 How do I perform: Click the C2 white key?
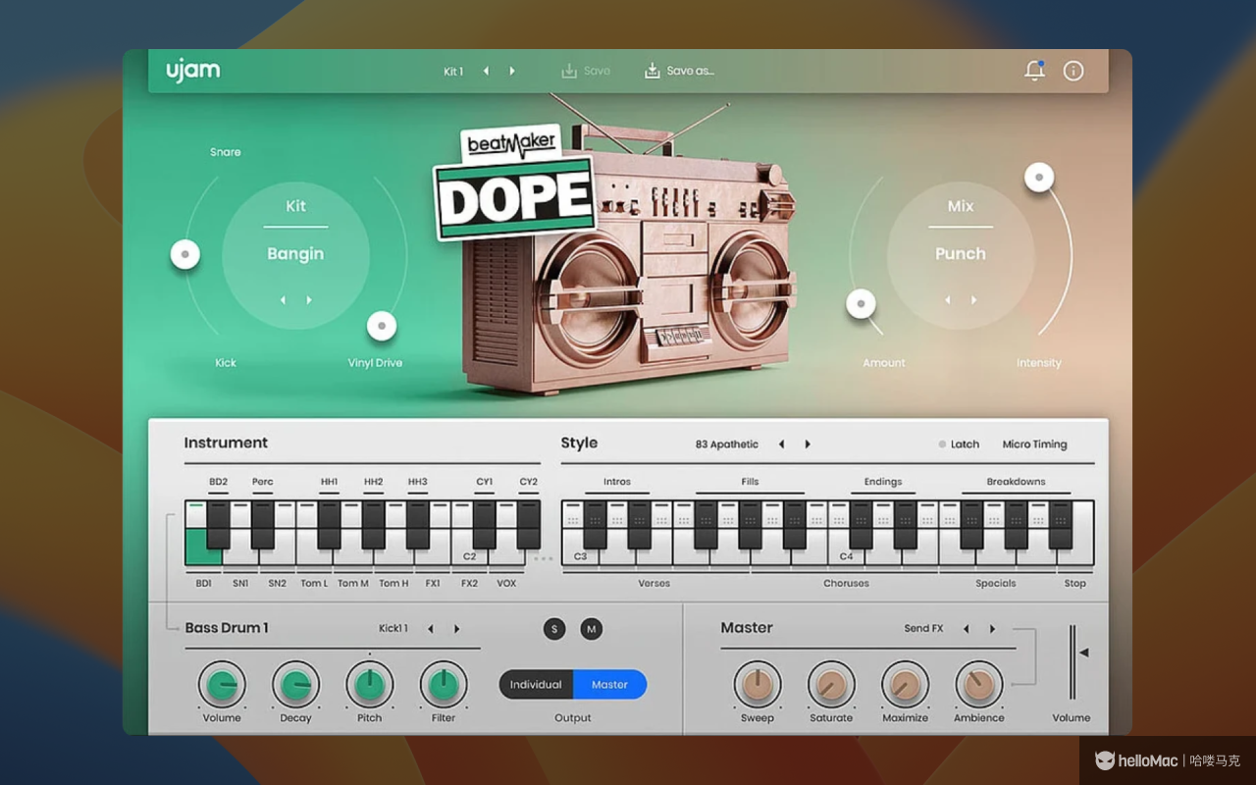point(469,556)
